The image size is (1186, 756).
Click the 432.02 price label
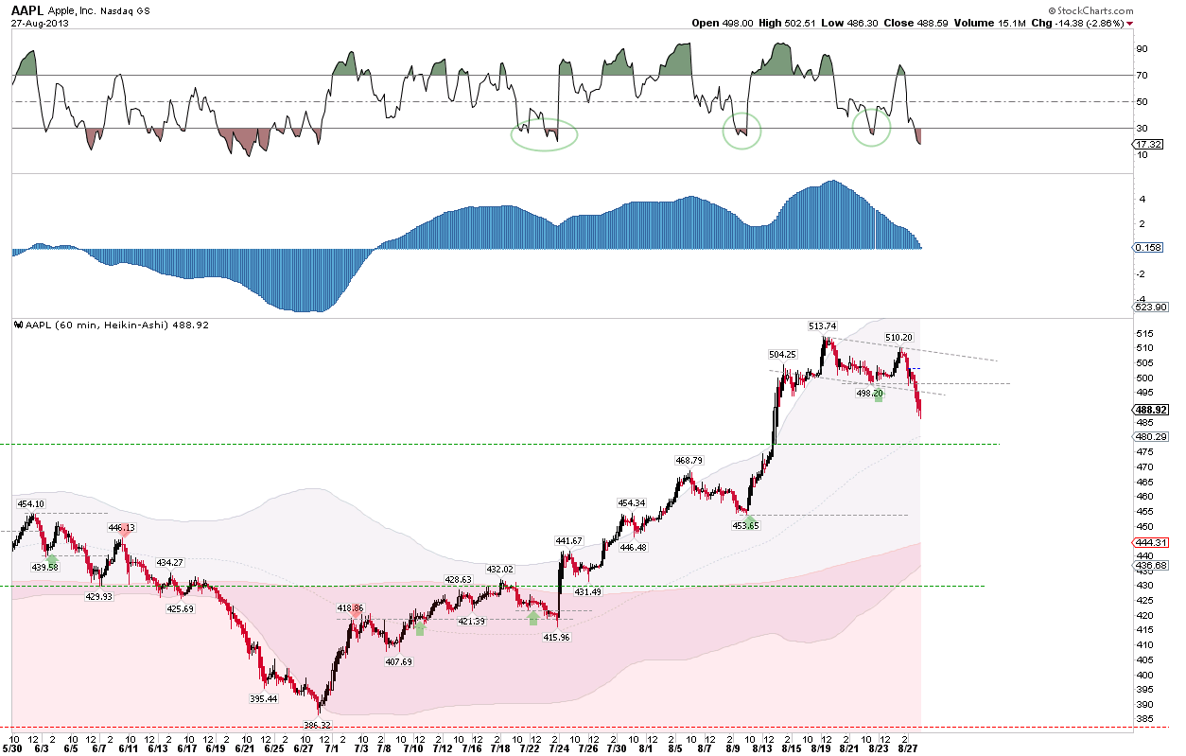point(499,569)
